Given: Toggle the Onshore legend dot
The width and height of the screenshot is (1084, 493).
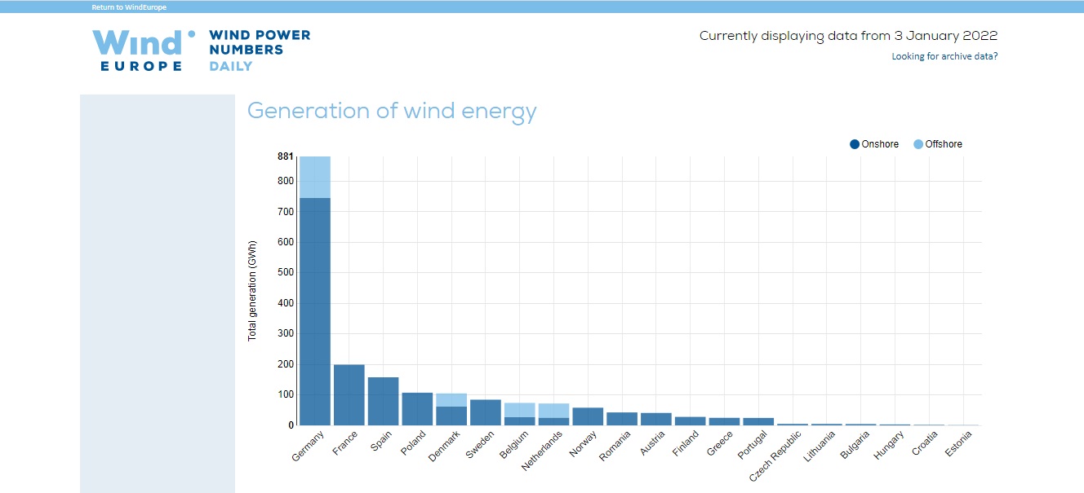Looking at the screenshot, I should pos(855,144).
